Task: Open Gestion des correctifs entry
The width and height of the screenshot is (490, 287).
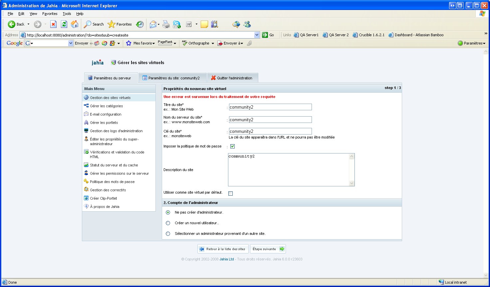Action: click(108, 190)
